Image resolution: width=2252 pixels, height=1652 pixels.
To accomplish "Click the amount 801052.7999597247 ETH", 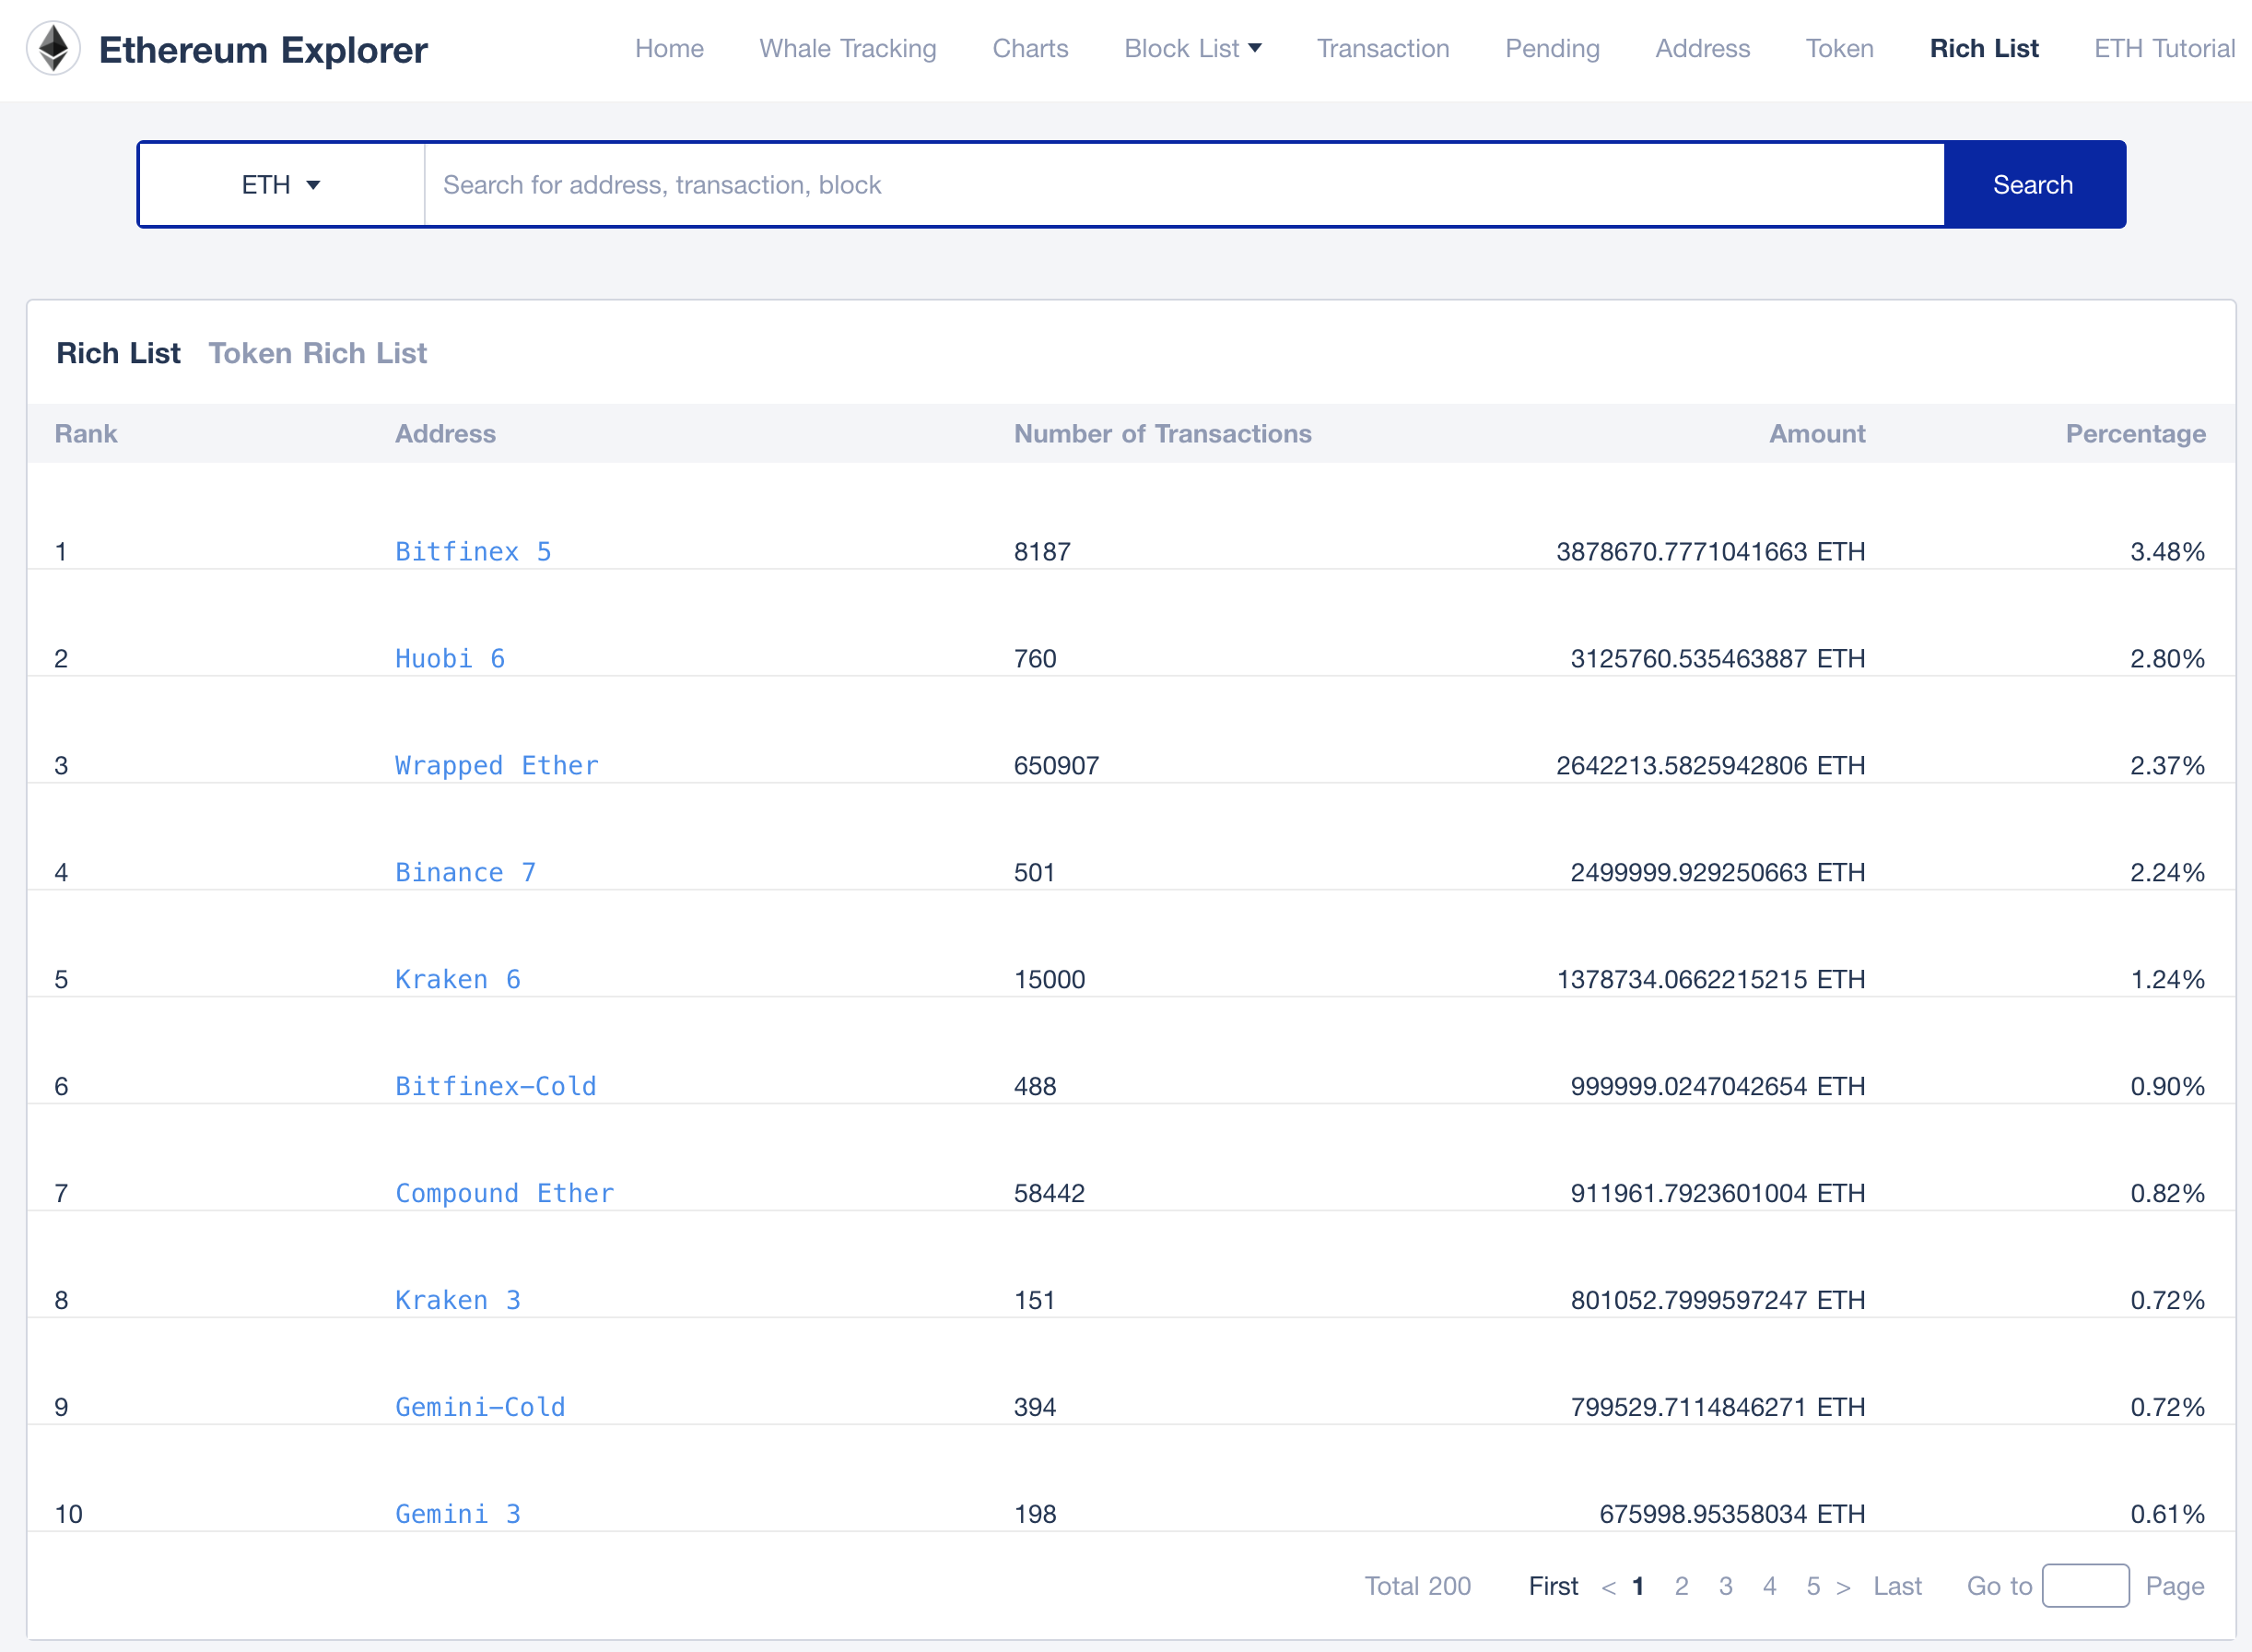I will click(1718, 1300).
